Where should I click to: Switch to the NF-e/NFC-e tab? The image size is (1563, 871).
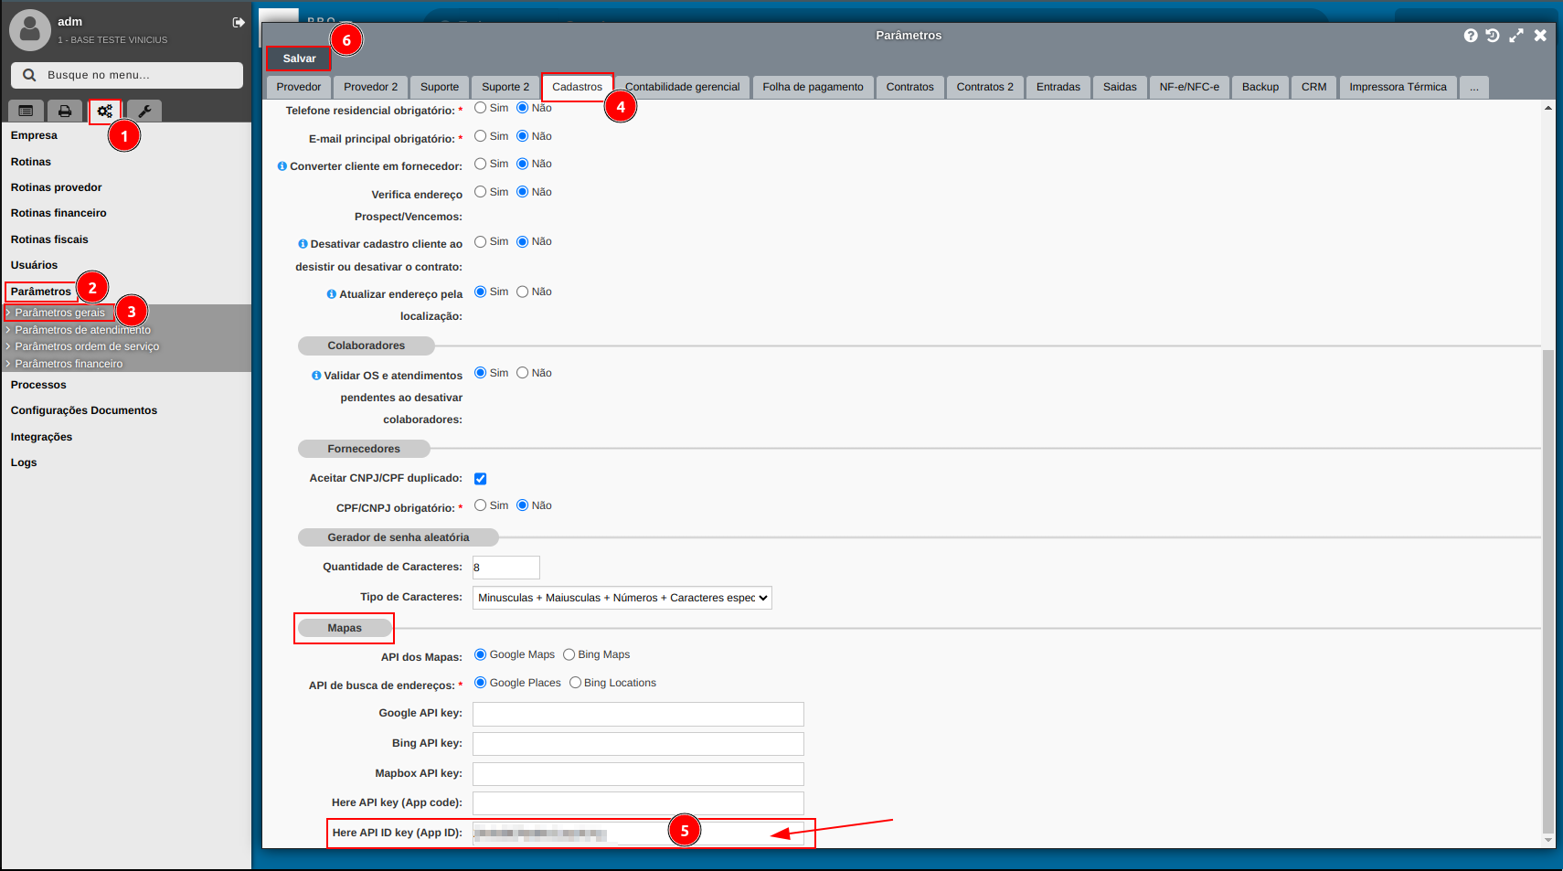pos(1189,87)
